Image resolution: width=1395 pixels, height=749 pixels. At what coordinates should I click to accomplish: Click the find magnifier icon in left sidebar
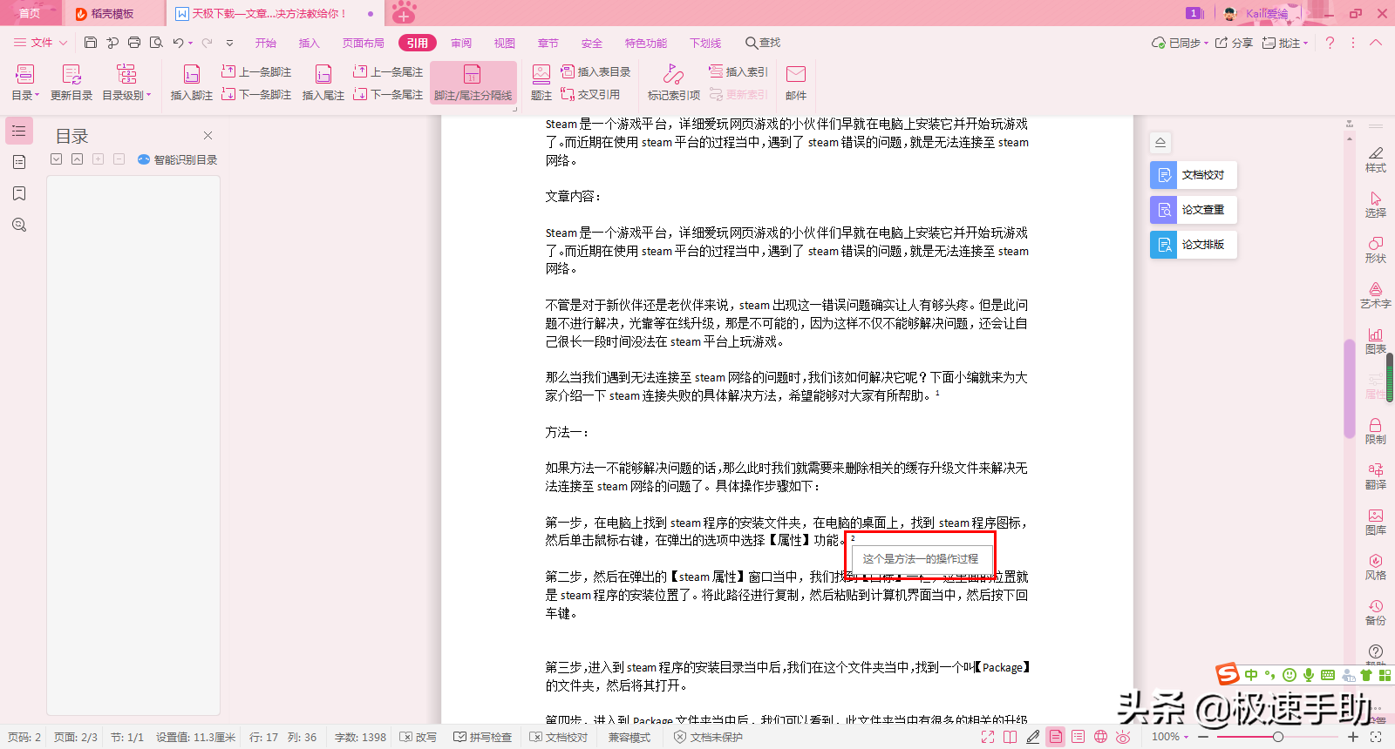click(x=19, y=225)
